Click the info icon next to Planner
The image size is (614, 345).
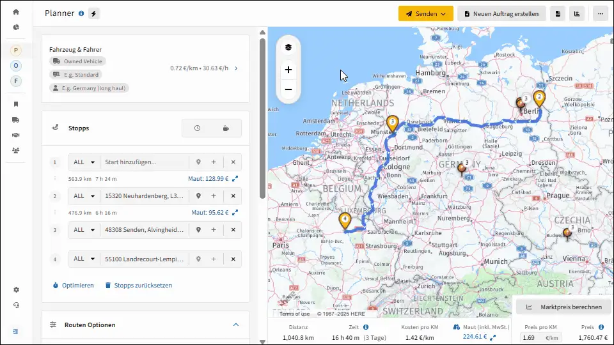tap(81, 13)
